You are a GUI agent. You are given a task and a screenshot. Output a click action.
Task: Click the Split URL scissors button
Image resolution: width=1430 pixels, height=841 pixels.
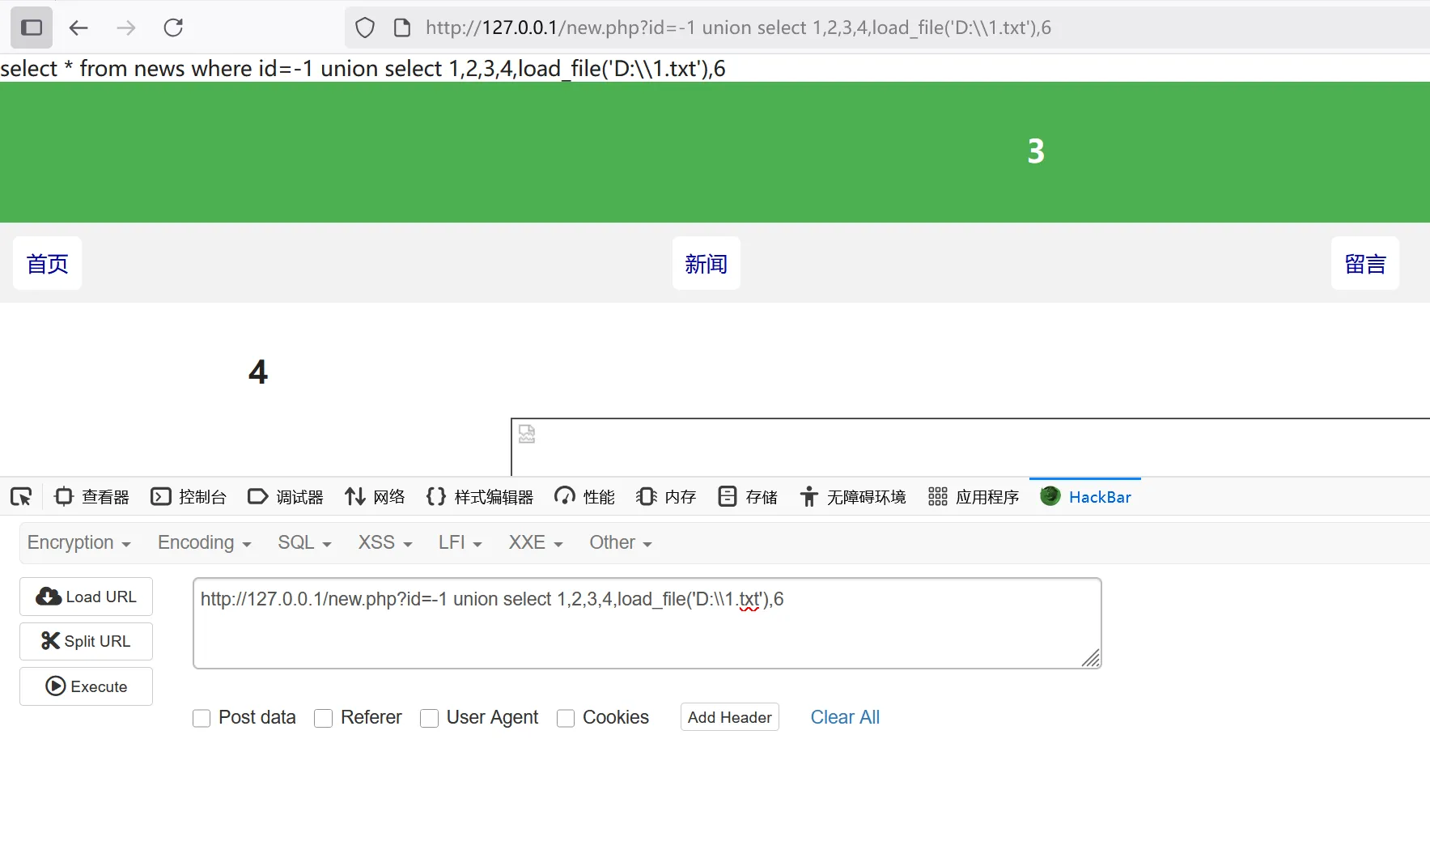click(86, 641)
